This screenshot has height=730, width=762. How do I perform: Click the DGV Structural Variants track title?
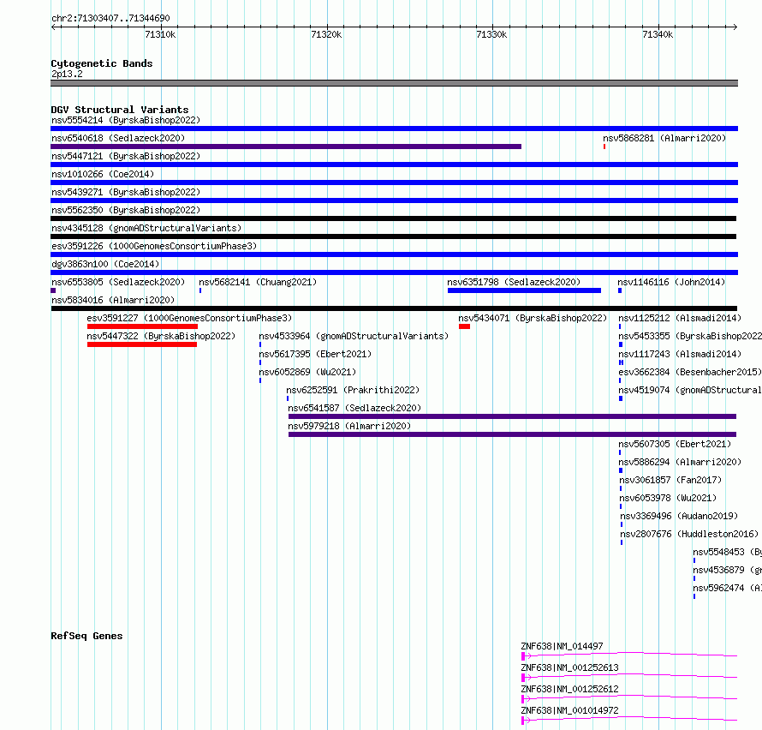120,110
